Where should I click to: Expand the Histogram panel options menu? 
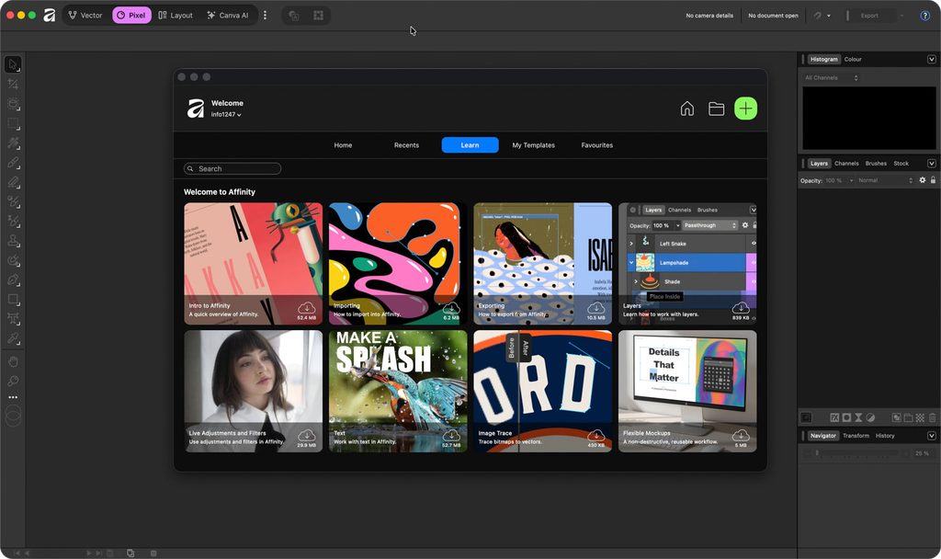pos(932,60)
